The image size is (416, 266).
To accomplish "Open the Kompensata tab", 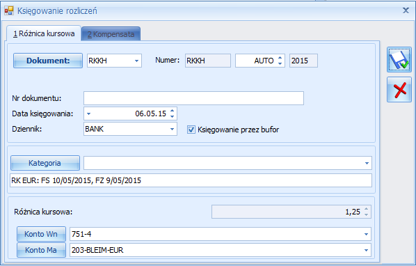I will tap(111, 34).
